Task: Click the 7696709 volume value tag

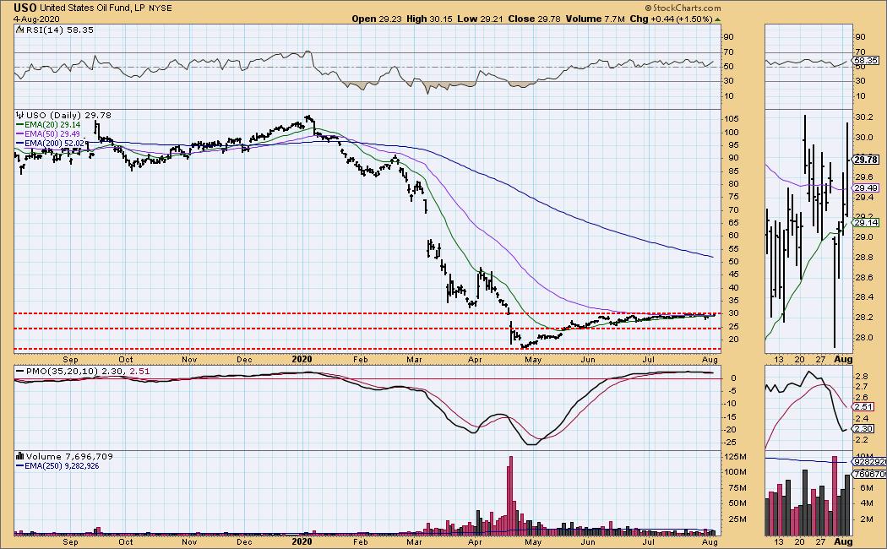Action: click(x=871, y=475)
